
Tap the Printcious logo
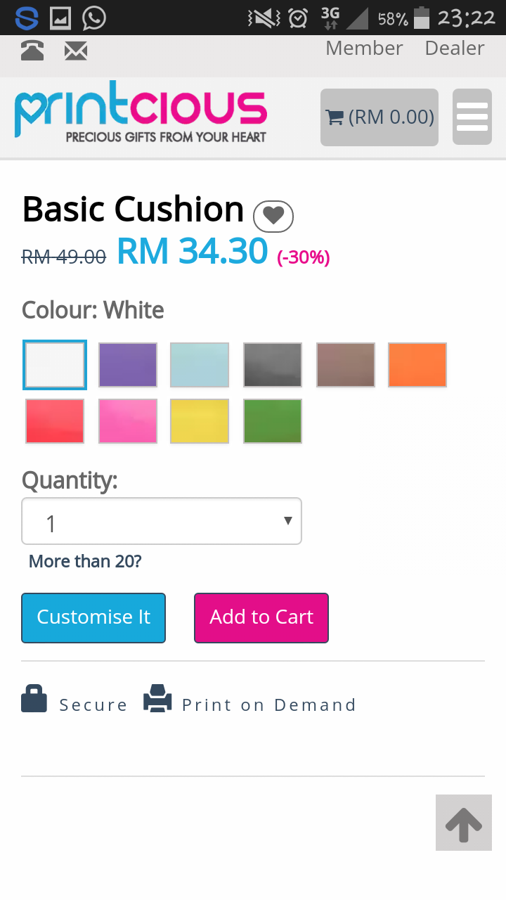[x=141, y=116]
